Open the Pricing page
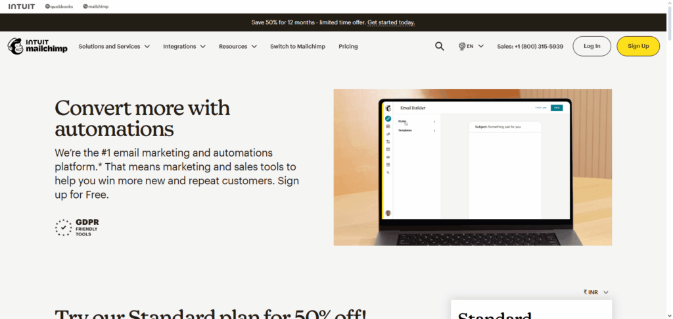 (348, 46)
